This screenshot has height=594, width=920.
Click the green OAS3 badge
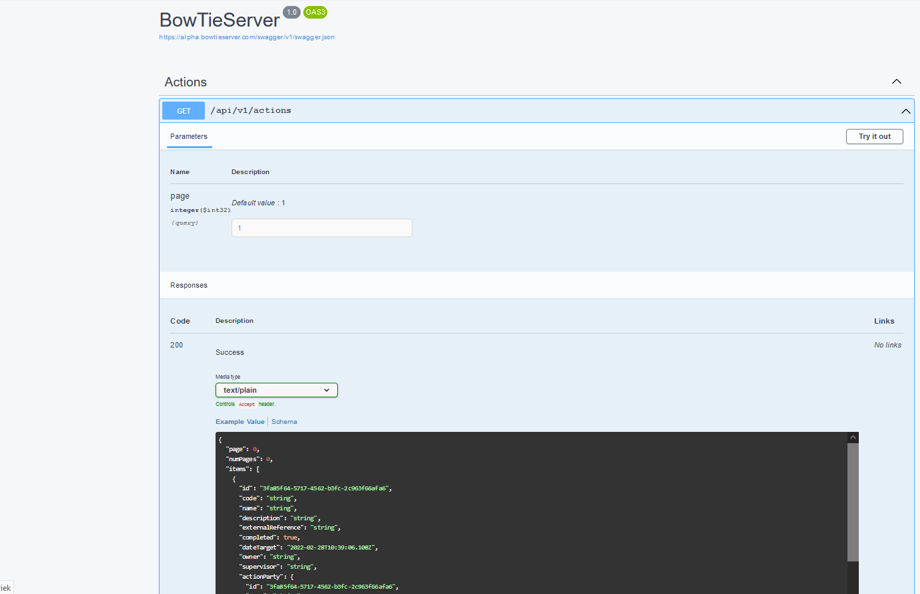[315, 12]
